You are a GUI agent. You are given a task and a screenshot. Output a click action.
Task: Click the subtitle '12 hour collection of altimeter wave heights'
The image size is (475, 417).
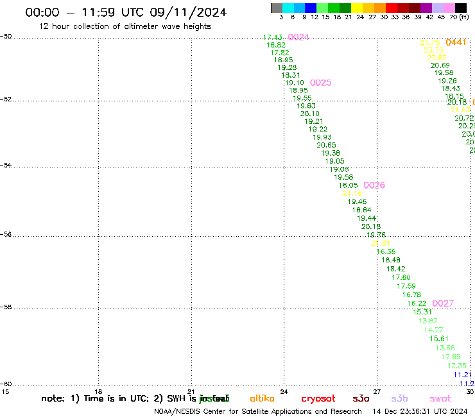tap(125, 26)
